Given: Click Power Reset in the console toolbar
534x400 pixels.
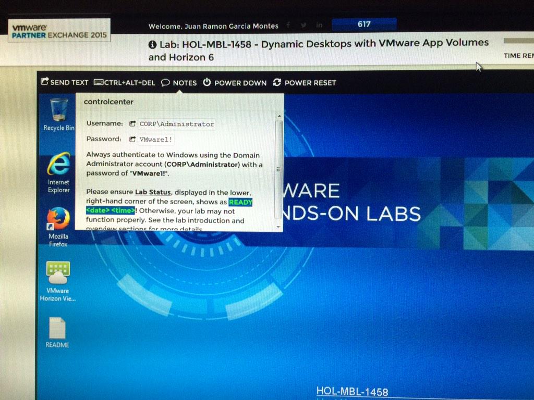Looking at the screenshot, I should [x=305, y=83].
